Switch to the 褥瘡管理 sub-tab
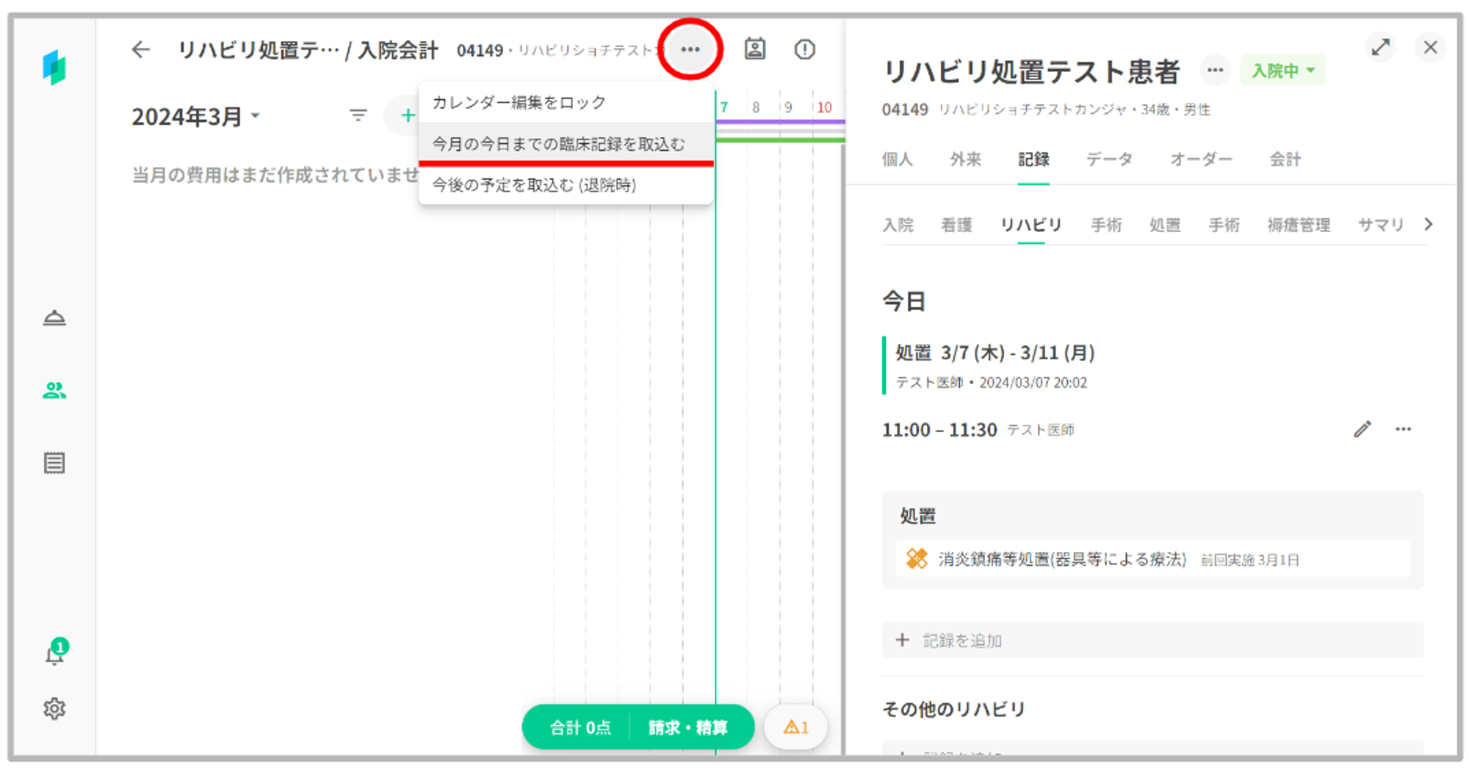Viewport: 1469px width, 770px height. pyautogui.click(x=1298, y=225)
